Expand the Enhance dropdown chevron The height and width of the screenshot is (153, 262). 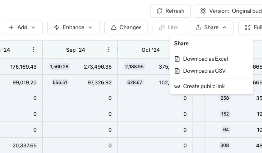[90, 27]
